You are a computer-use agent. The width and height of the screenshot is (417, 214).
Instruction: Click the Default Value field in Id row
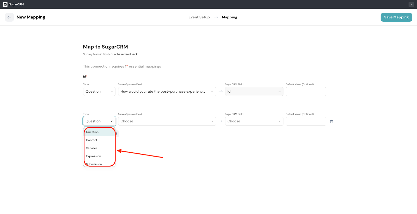pos(306,92)
